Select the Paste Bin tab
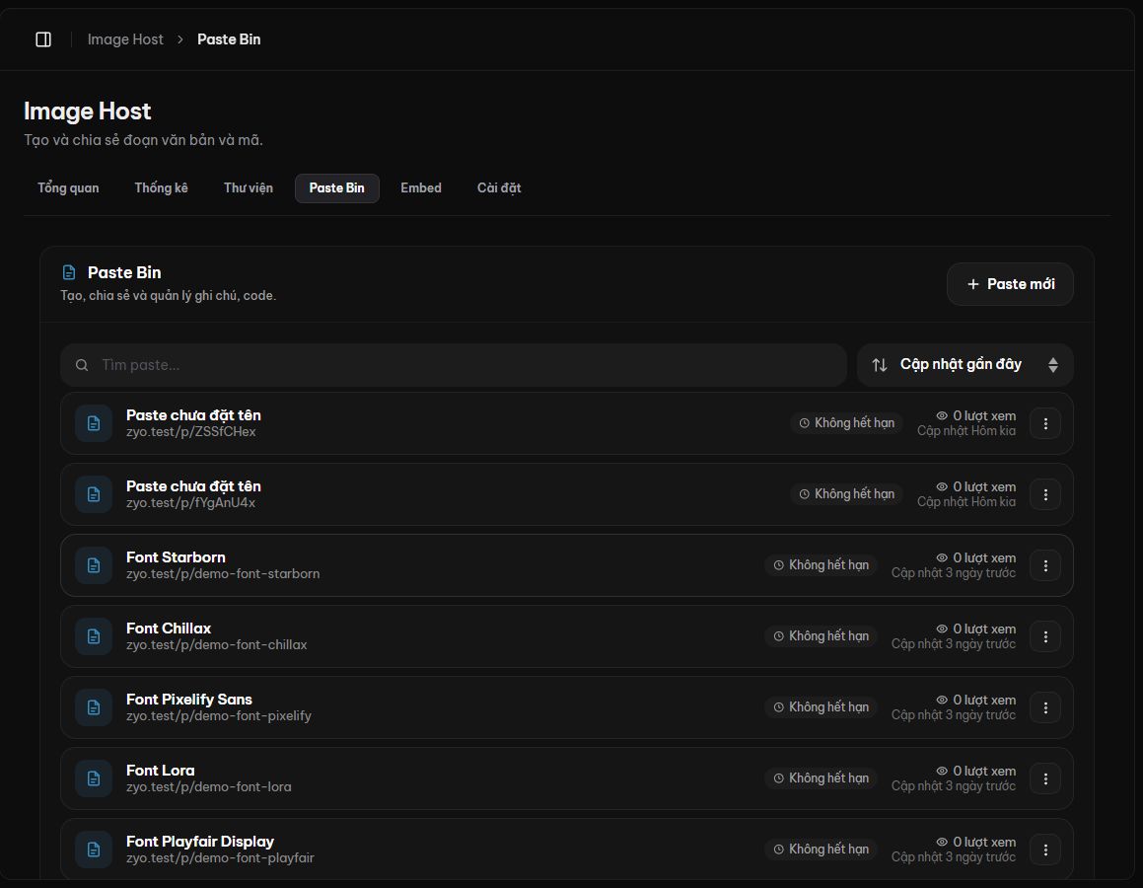Image resolution: width=1143 pixels, height=888 pixels. (336, 188)
